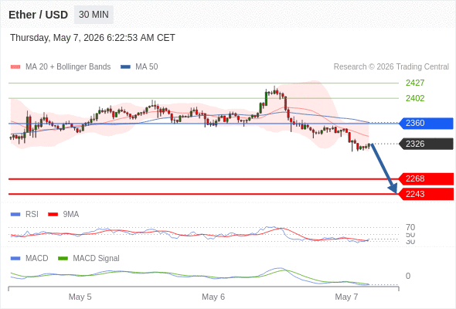Screen dimensions: 456x309
Task: Click the blue downward arrow tip
Action: 396,192
